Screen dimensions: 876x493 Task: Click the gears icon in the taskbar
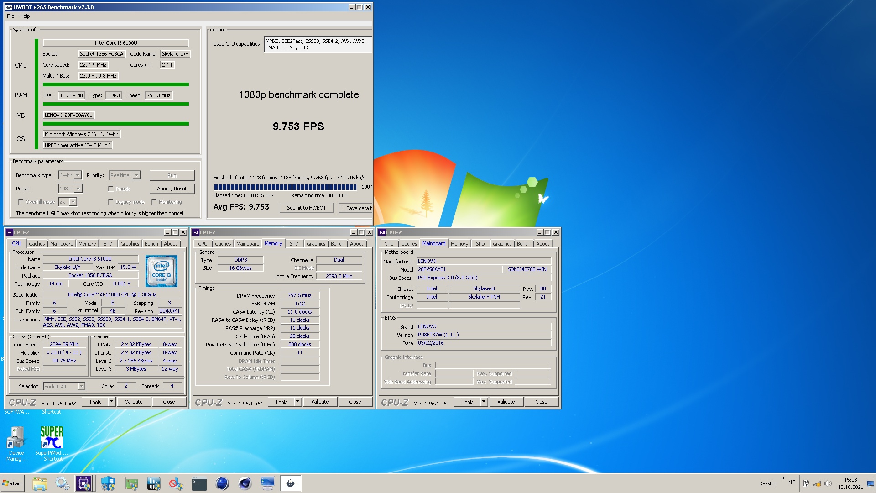pyautogui.click(x=63, y=483)
